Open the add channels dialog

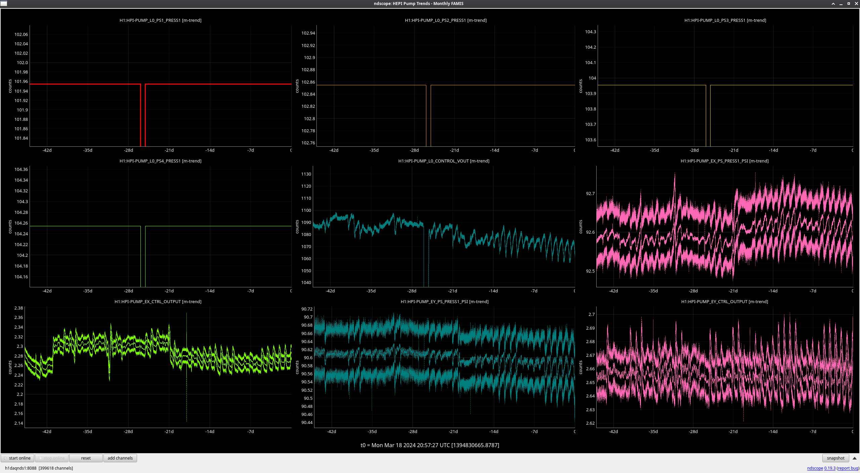coord(120,458)
